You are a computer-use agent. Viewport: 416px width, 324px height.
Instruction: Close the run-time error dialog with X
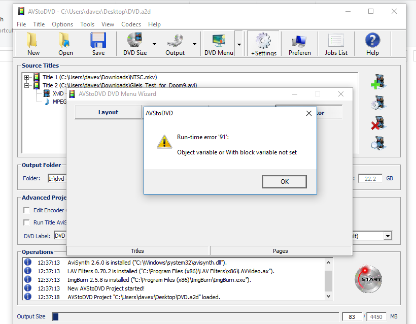(309, 113)
